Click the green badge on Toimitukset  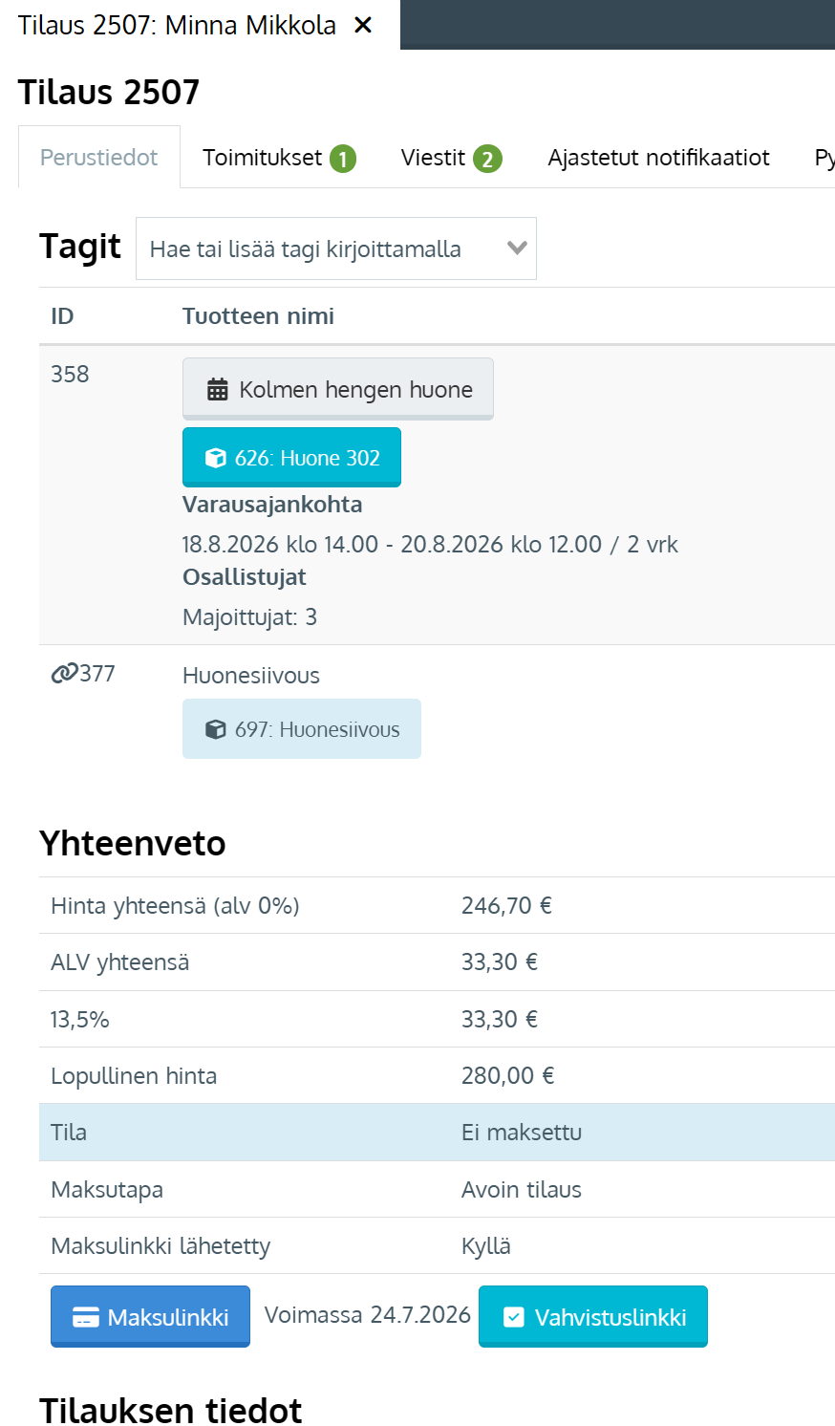tap(343, 159)
